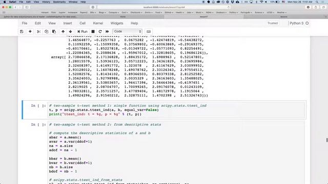The image size is (328, 184).
Task: Expand Science bookmarks folder
Action: (259, 12)
